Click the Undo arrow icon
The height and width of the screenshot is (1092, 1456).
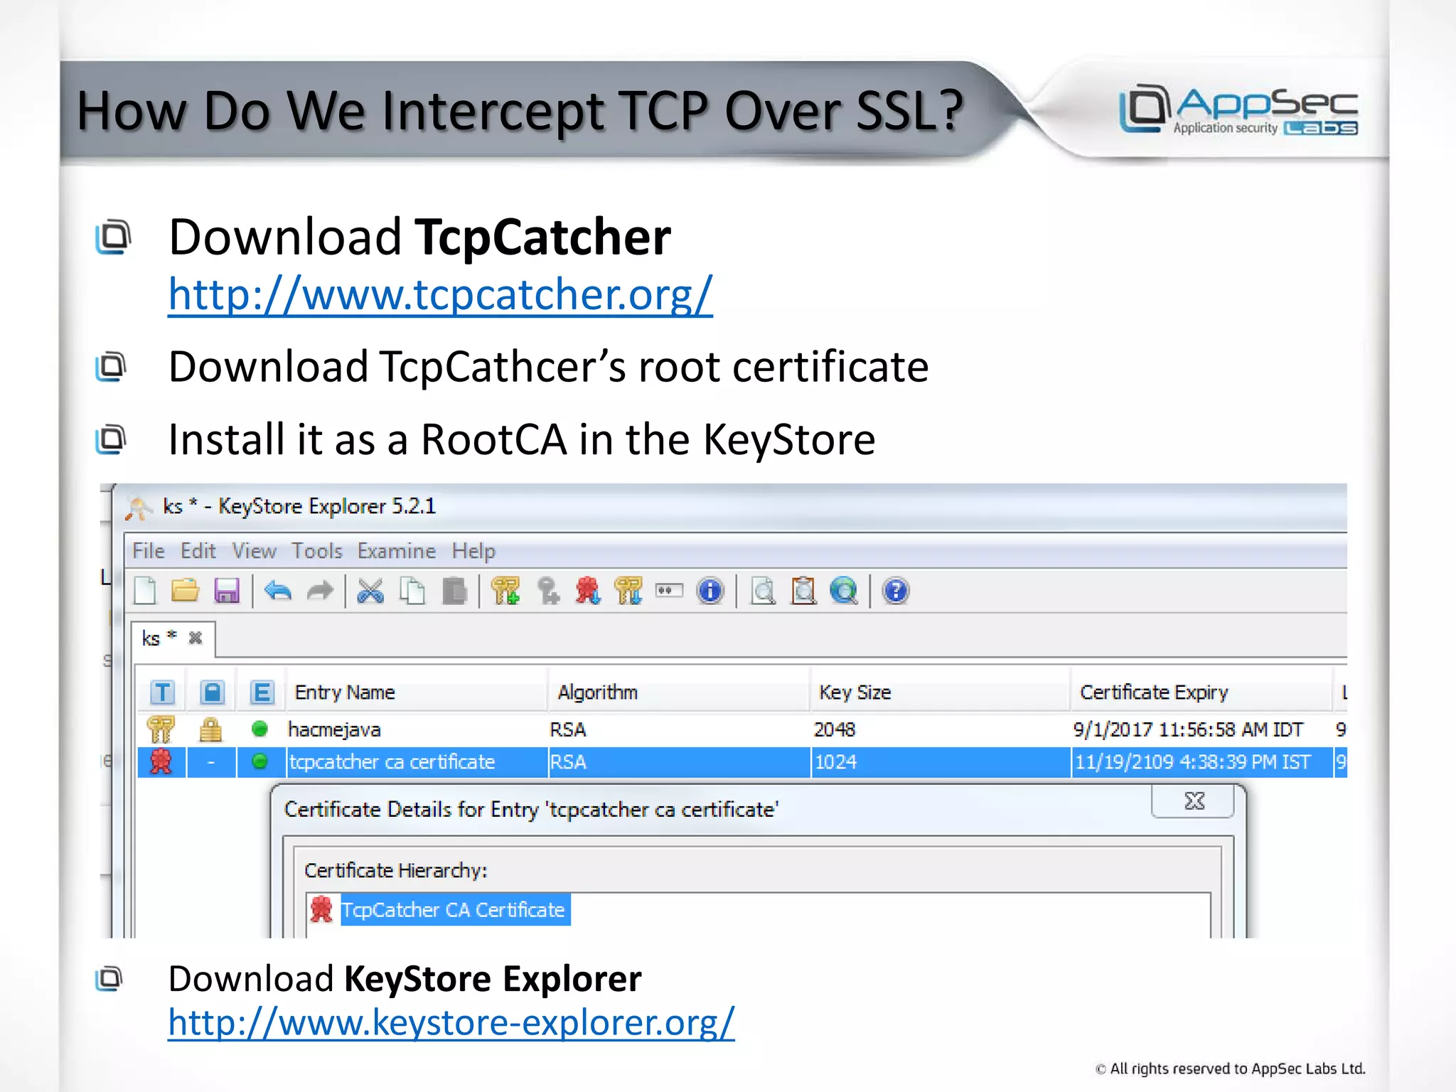click(278, 591)
